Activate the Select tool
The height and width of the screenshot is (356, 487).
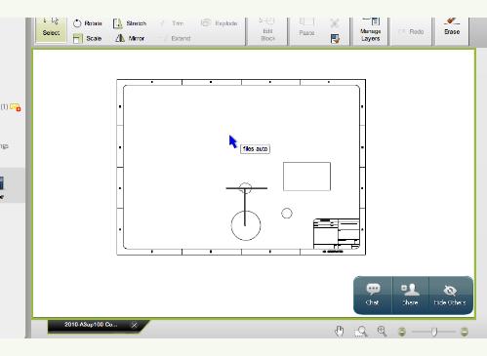pyautogui.click(x=51, y=29)
